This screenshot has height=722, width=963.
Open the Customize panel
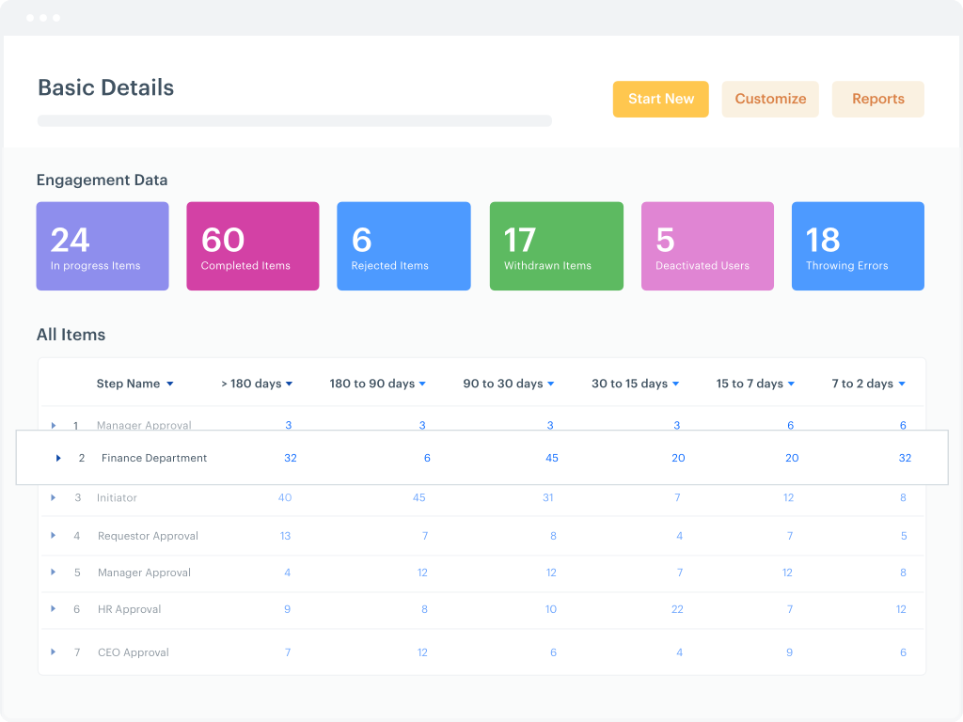[770, 99]
